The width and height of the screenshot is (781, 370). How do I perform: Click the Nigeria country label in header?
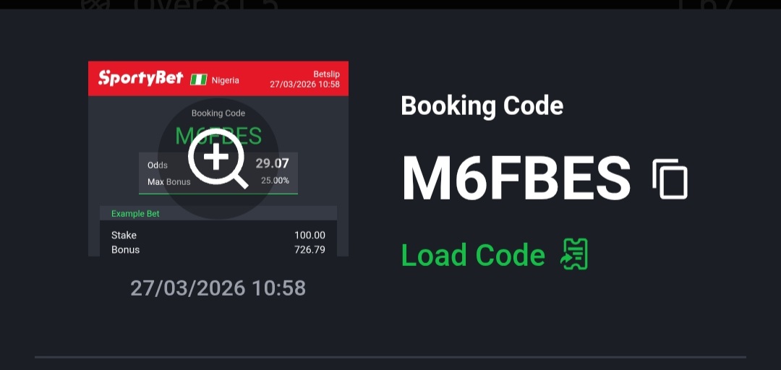point(225,80)
